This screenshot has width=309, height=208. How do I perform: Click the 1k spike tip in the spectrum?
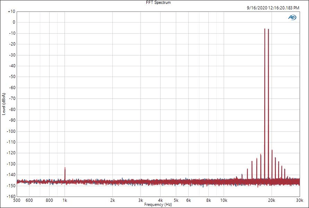click(65, 168)
